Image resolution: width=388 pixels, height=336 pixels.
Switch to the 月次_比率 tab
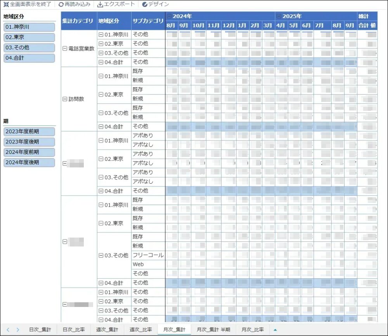[x=252, y=330]
